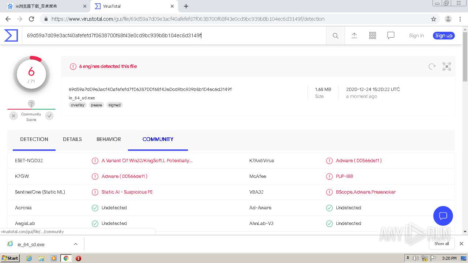Click the ie_64_sd.exe download item
This screenshot has height=263, width=468.
click(37, 244)
